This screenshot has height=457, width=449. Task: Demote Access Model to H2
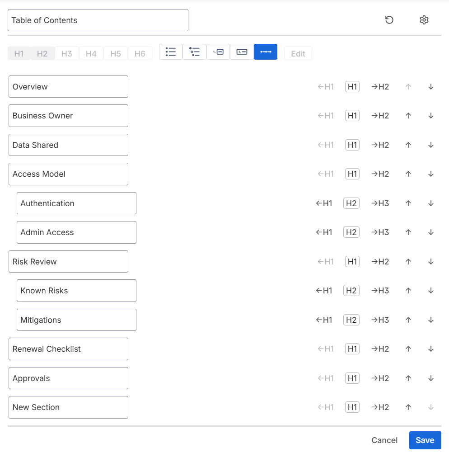point(380,174)
